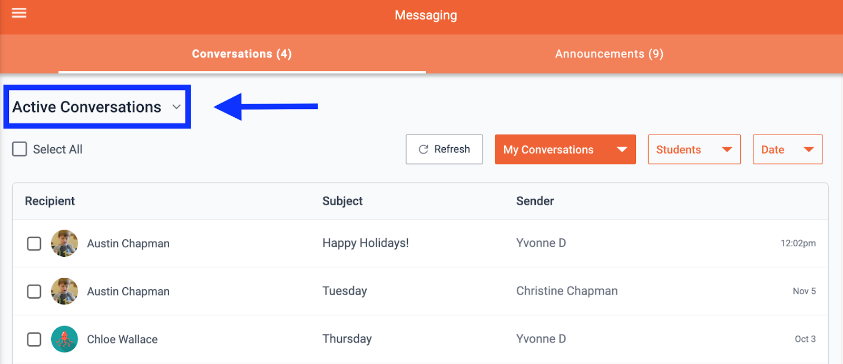The width and height of the screenshot is (843, 364).
Task: Switch to the Announcements (9) tab
Action: pyautogui.click(x=609, y=54)
